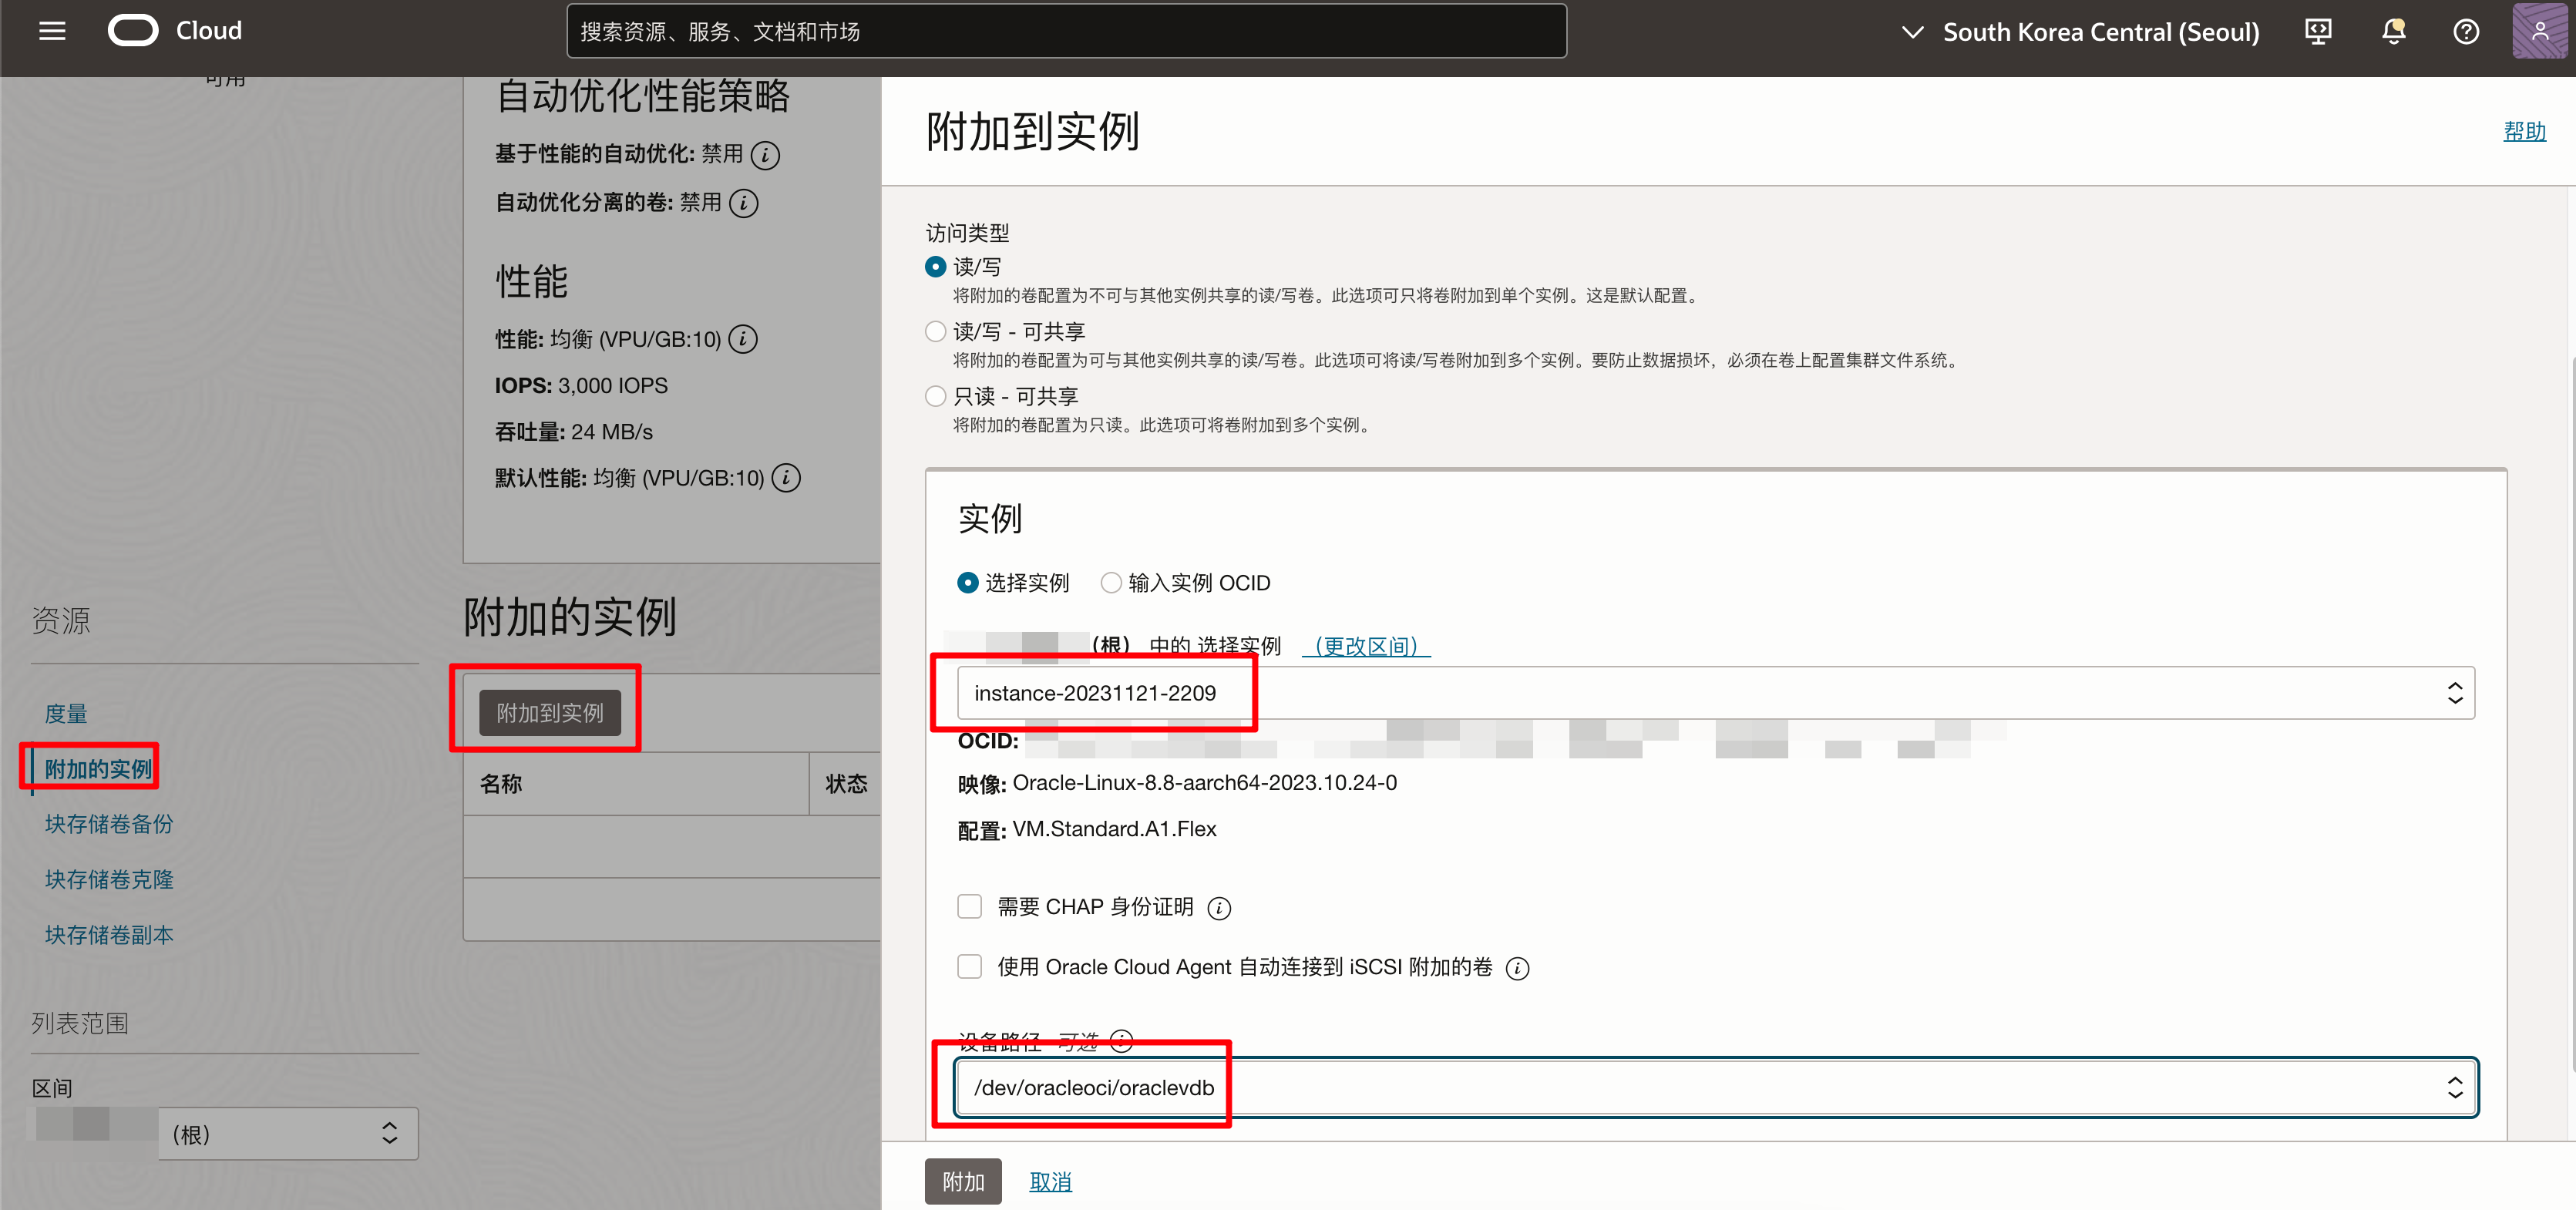Click the 取消 link
Screen dimensions: 2576x1210
pos(1050,1181)
